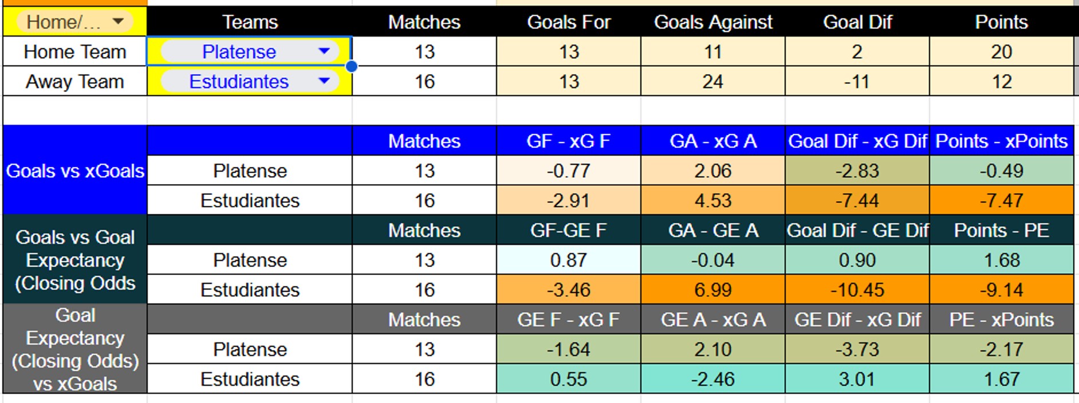1079x403 pixels.
Task: Select the -10.45 Goal Dif - GE Dif cell
Action: click(857, 290)
